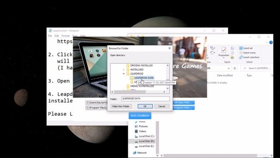Click the Invert selection ribbon button
Viewport: 280px width, 158px height.
tap(249, 57)
